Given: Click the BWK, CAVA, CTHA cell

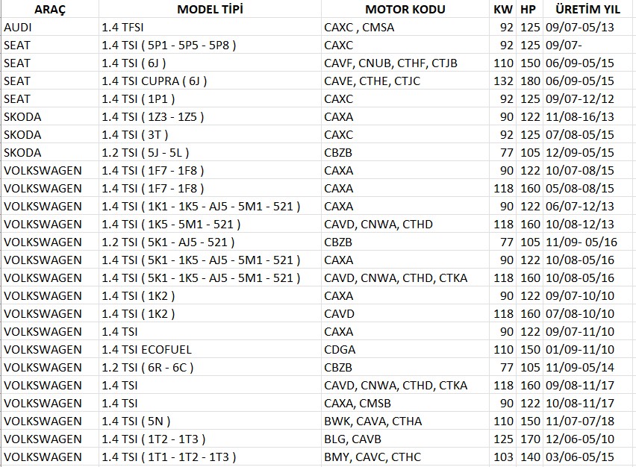Looking at the screenshot, I should pos(372,421).
